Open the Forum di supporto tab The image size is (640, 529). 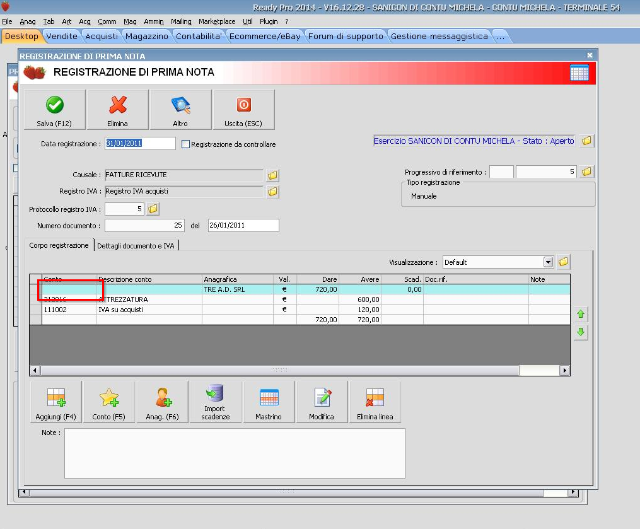346,37
